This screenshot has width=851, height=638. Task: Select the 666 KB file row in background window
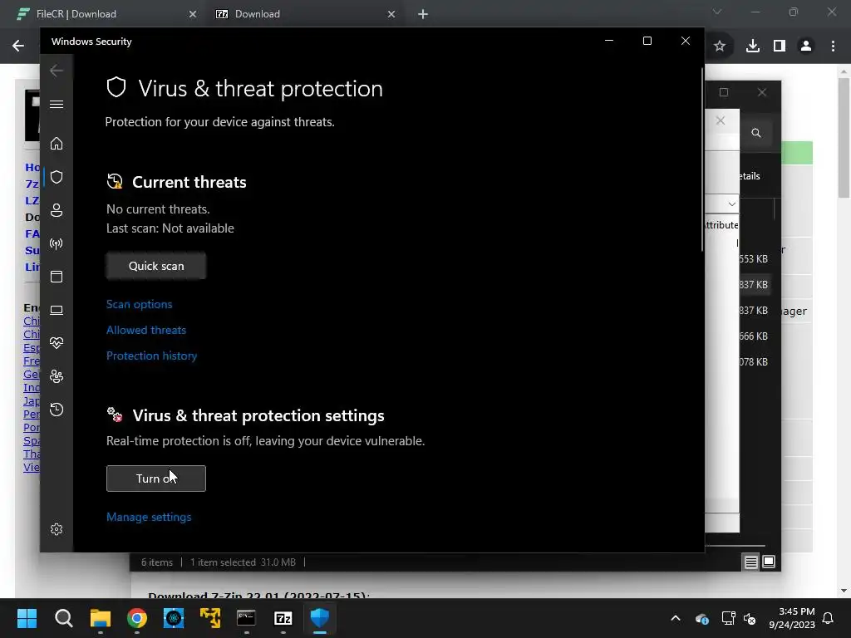(754, 336)
